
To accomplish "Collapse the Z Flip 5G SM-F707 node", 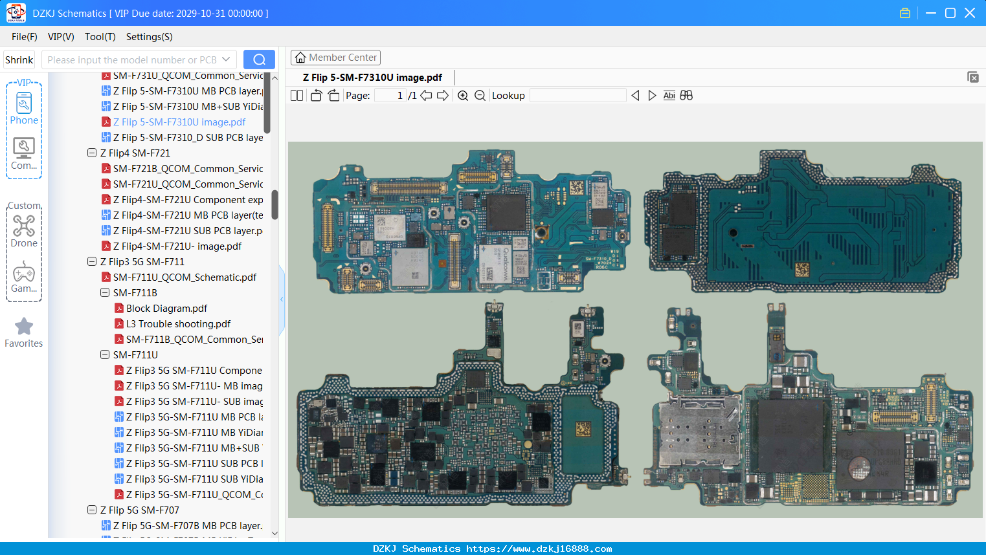I will point(92,510).
